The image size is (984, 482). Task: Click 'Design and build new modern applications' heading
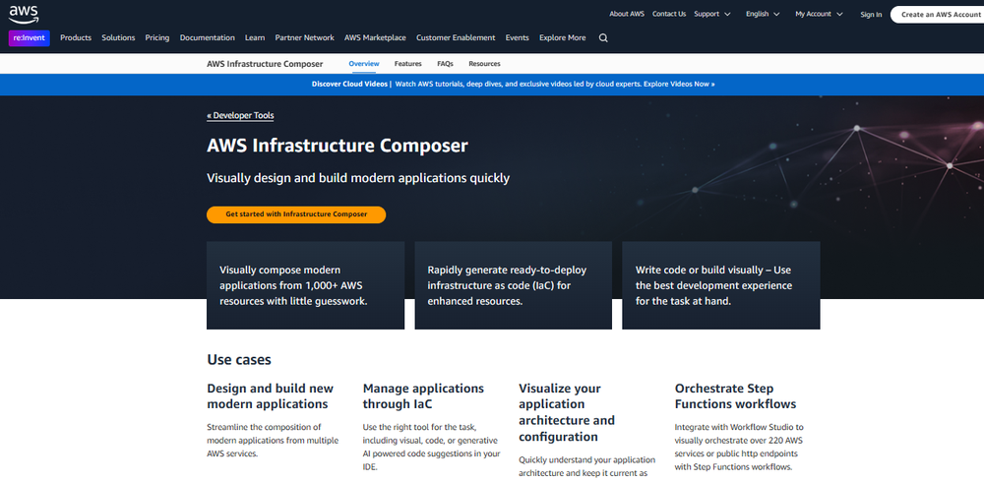coord(271,396)
